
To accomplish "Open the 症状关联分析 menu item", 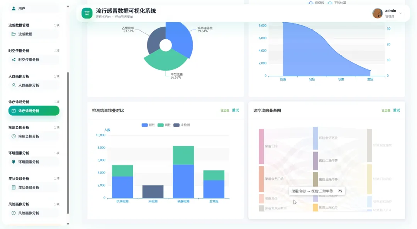I will click(x=34, y=187).
